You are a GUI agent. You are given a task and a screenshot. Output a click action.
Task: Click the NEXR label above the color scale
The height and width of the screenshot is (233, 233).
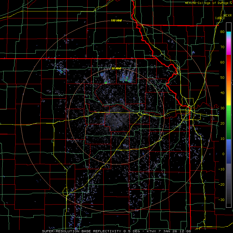click(228, 16)
